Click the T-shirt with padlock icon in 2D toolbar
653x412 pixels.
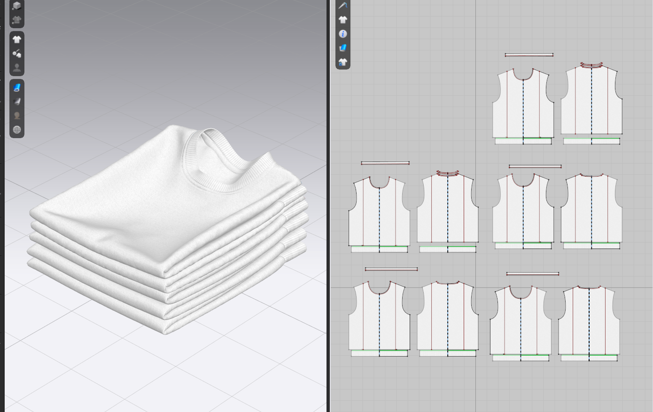(343, 62)
